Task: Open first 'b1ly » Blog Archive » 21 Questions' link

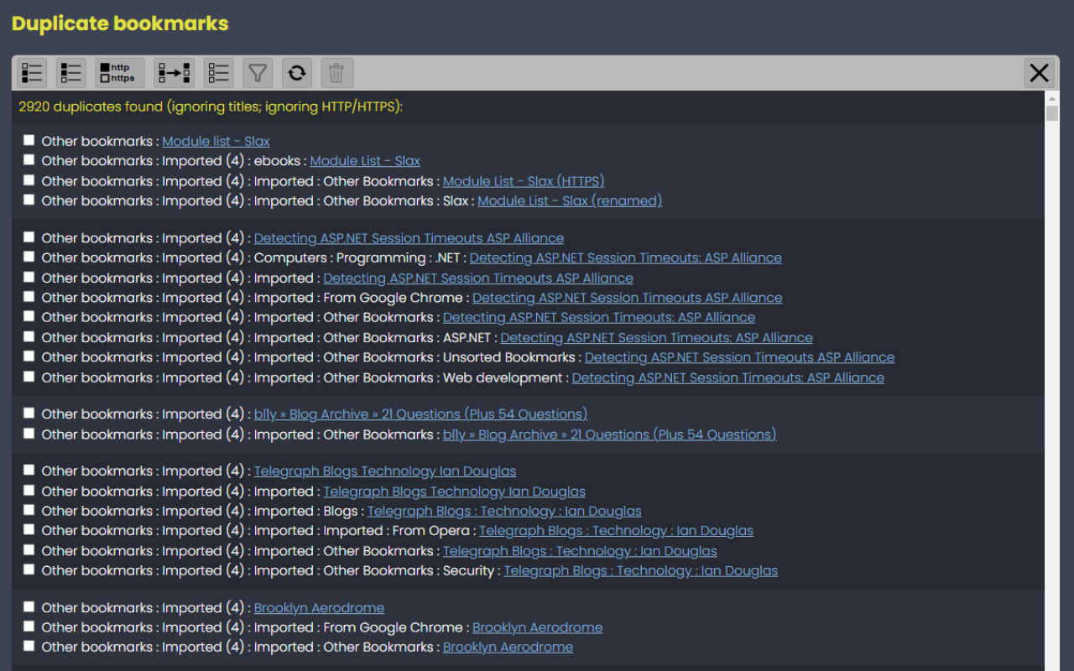Action: tap(420, 414)
